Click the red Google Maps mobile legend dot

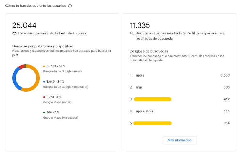[44, 97]
